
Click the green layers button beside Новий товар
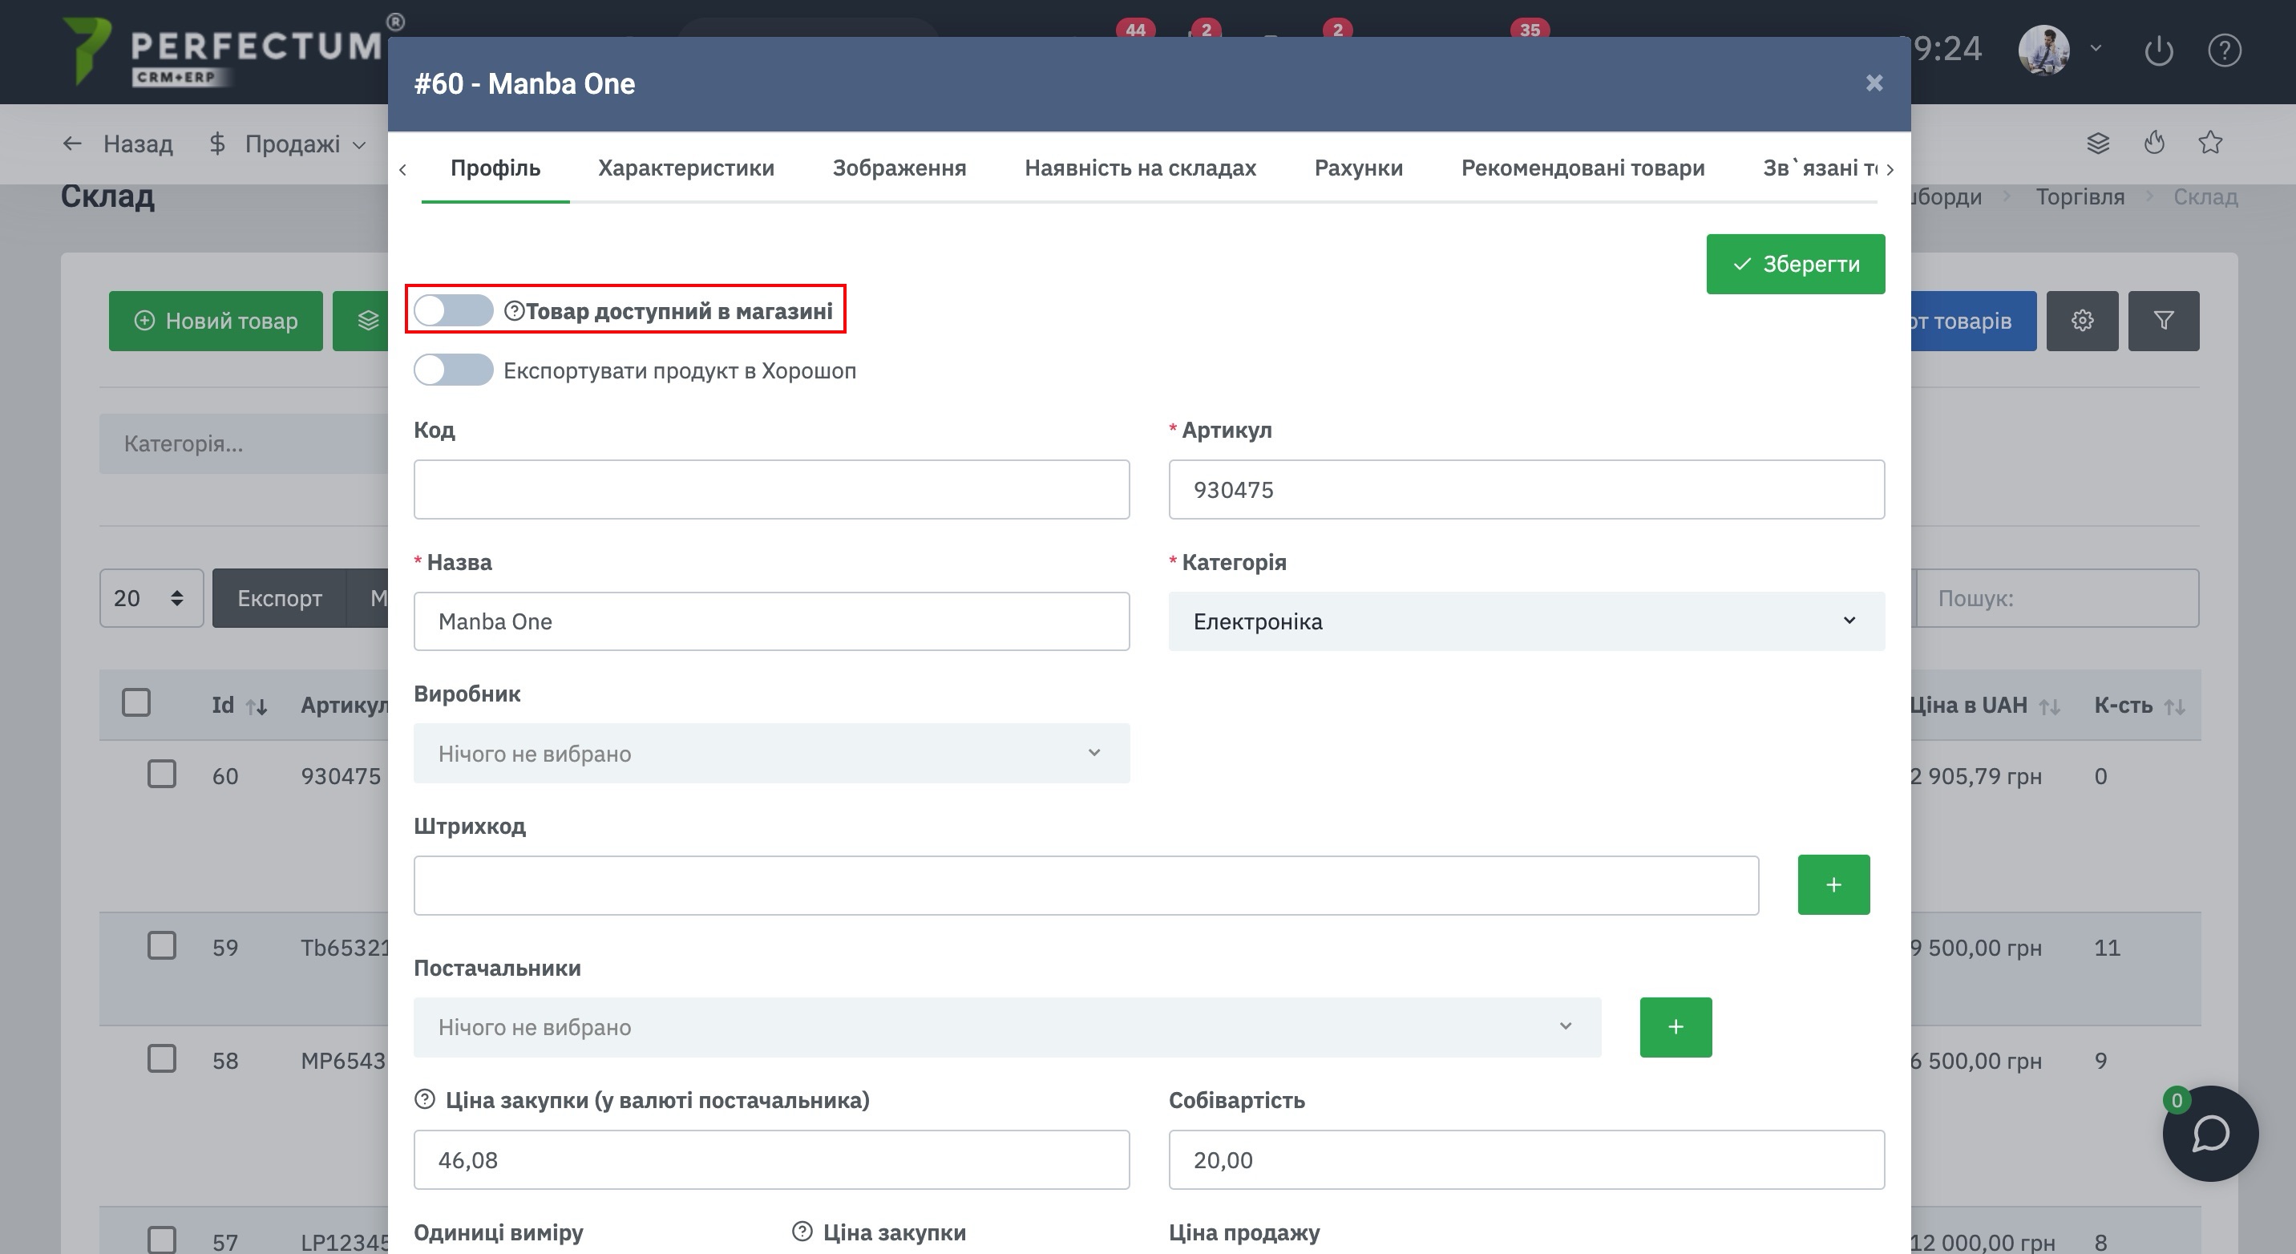(360, 321)
